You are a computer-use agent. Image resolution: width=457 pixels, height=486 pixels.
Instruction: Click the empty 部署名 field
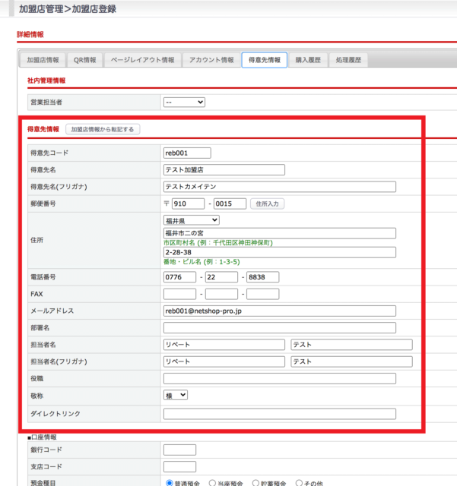coord(279,328)
